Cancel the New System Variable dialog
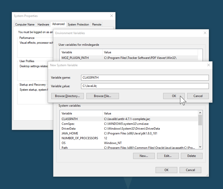The image size is (223, 189). (198, 96)
